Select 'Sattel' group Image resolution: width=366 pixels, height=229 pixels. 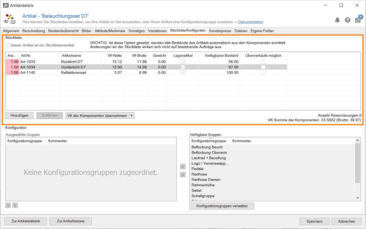point(196,191)
